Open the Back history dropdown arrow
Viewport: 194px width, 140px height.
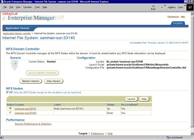coord(162,7)
